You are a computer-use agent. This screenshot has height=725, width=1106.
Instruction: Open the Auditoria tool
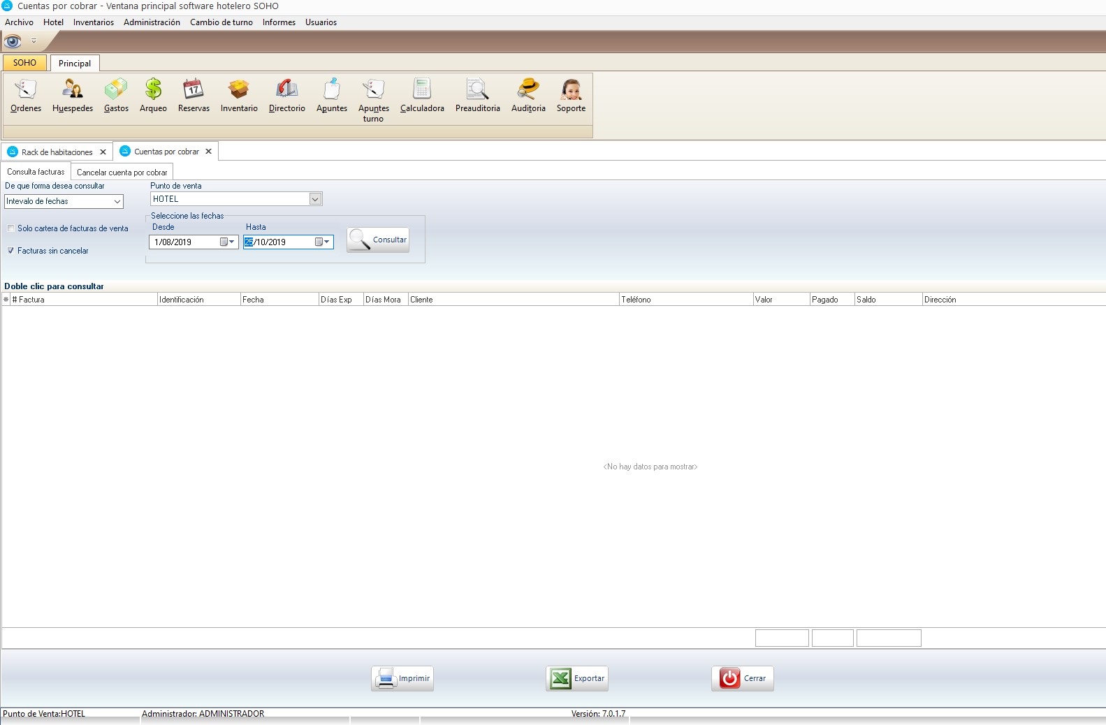pos(528,95)
